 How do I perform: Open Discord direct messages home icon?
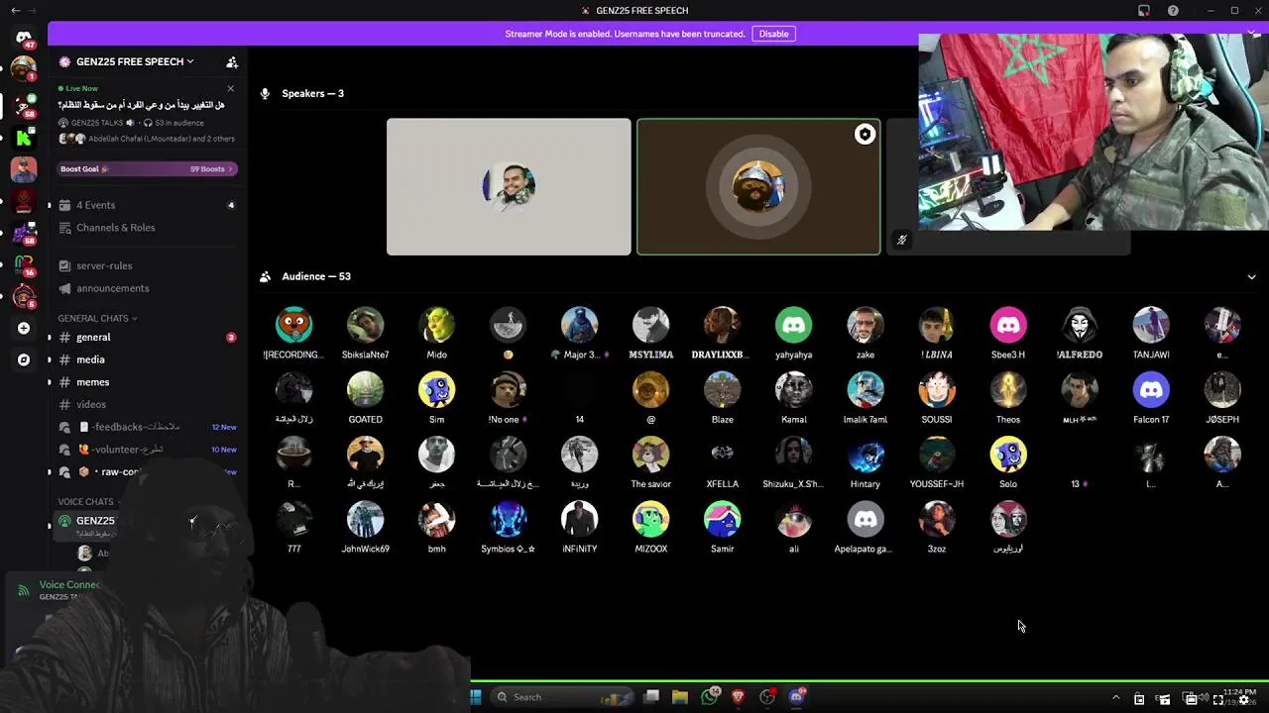[x=24, y=39]
